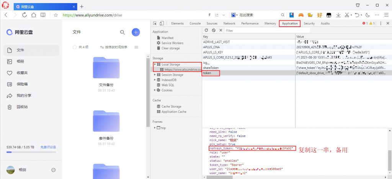Clear all storage entries with circle-slash icon

point(214,30)
